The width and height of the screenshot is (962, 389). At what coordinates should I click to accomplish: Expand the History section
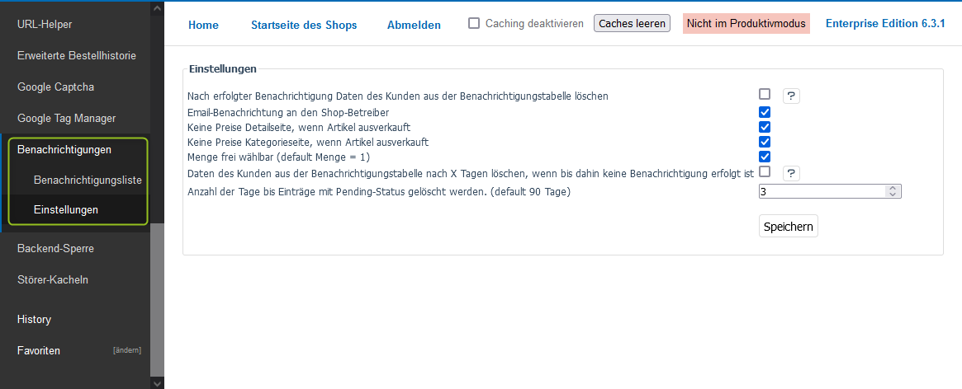34,319
